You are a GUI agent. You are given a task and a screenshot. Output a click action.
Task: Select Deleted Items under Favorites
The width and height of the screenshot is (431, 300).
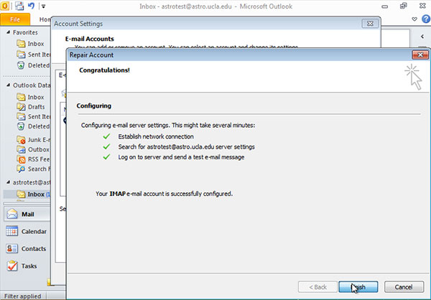pyautogui.click(x=34, y=65)
